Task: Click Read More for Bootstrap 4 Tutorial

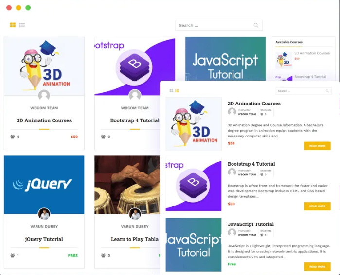Action: pos(318,206)
